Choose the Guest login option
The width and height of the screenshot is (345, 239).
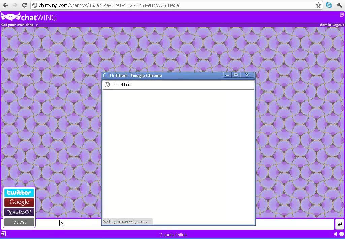[19, 222]
